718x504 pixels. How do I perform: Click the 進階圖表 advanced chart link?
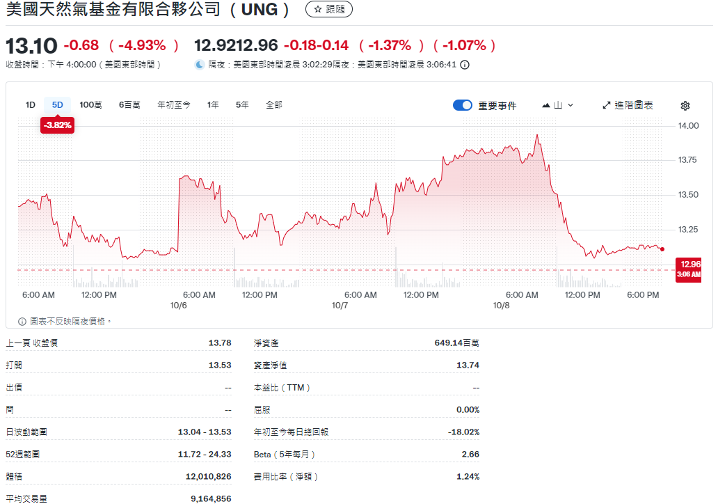click(x=633, y=105)
